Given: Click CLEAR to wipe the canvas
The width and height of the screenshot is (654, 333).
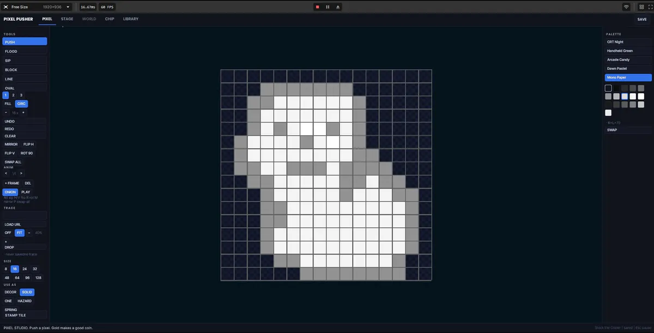Looking at the screenshot, I should pyautogui.click(x=25, y=136).
